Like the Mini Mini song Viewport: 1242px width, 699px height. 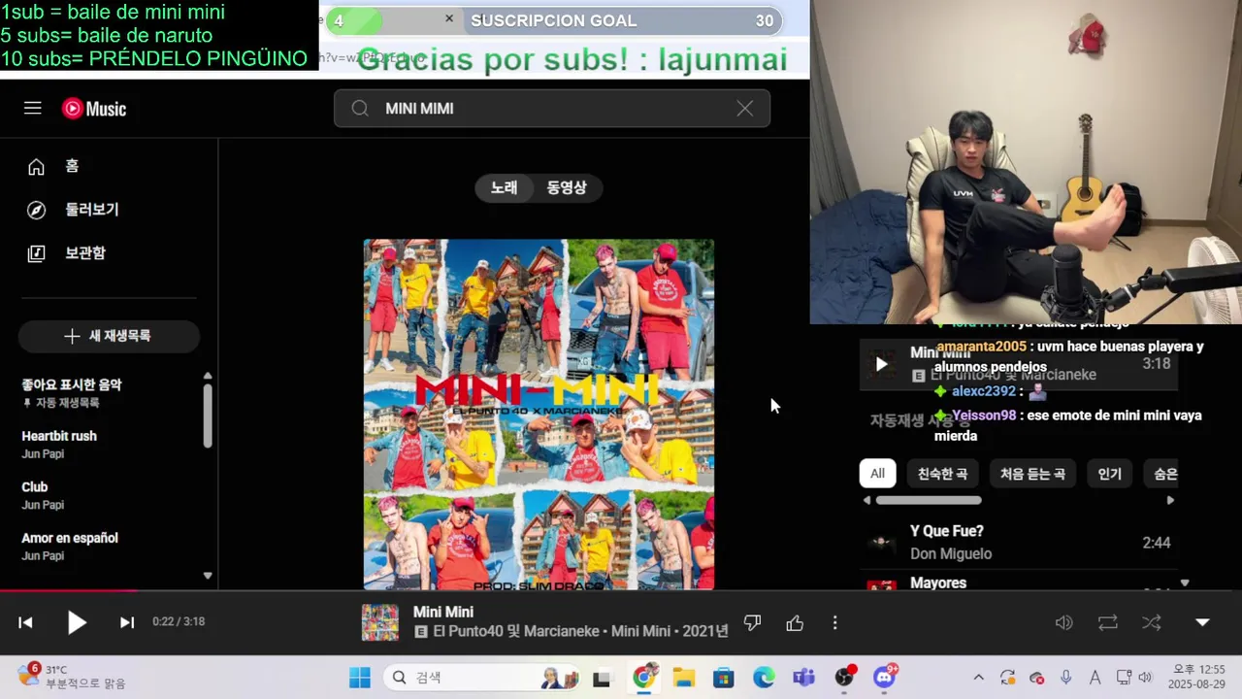point(795,623)
